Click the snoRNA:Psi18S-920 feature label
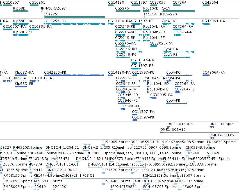This screenshot has width=239, height=191. 160,14
